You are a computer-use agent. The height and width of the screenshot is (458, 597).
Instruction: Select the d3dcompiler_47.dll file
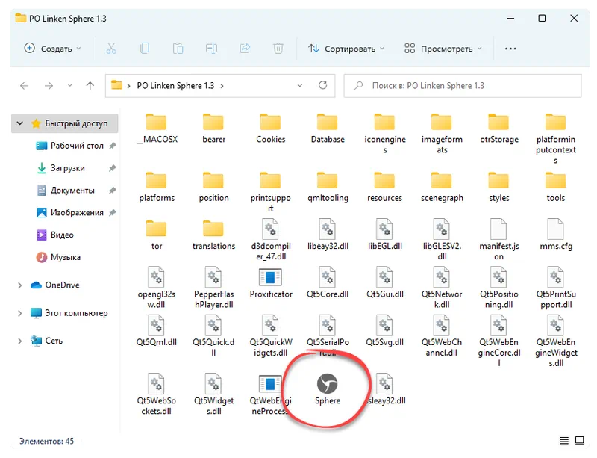(271, 240)
